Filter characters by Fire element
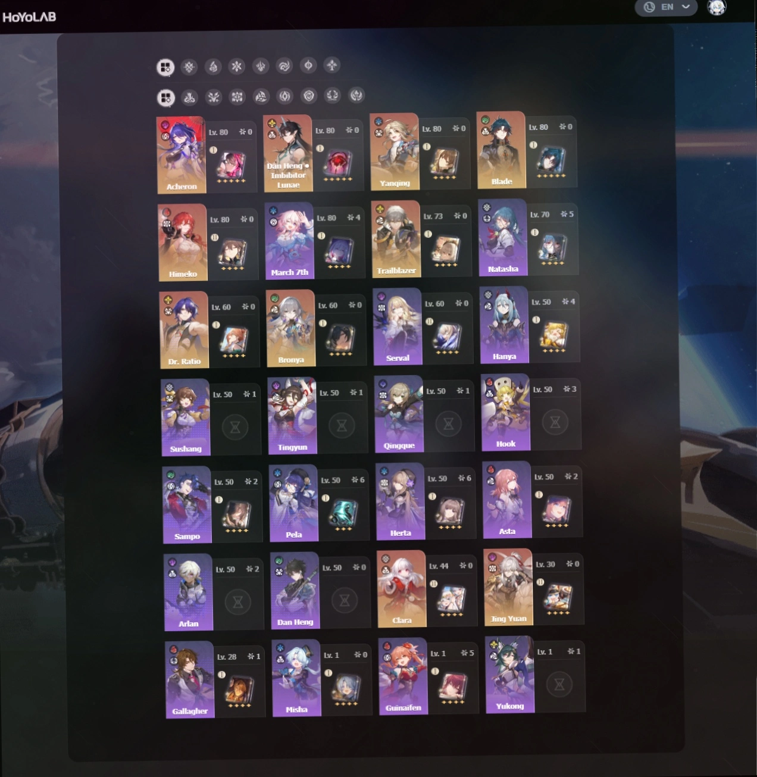 pos(213,66)
